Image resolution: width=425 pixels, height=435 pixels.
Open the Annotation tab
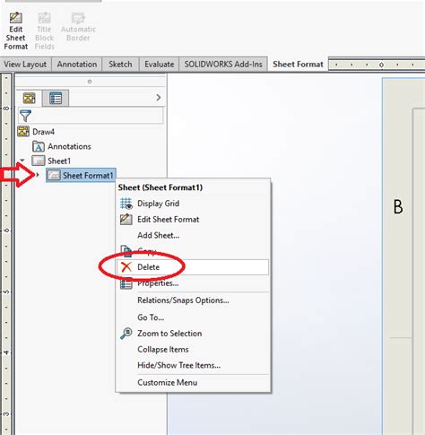point(77,65)
